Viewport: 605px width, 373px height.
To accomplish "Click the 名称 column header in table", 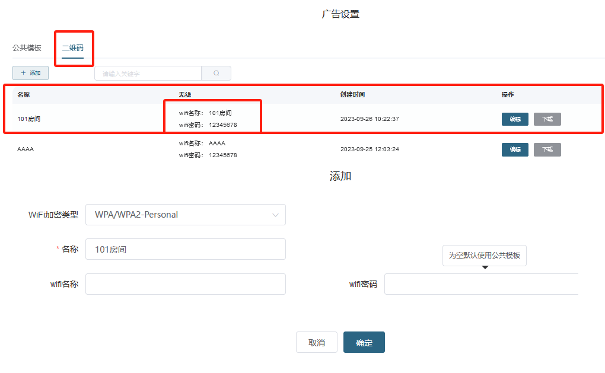I will tap(23, 95).
